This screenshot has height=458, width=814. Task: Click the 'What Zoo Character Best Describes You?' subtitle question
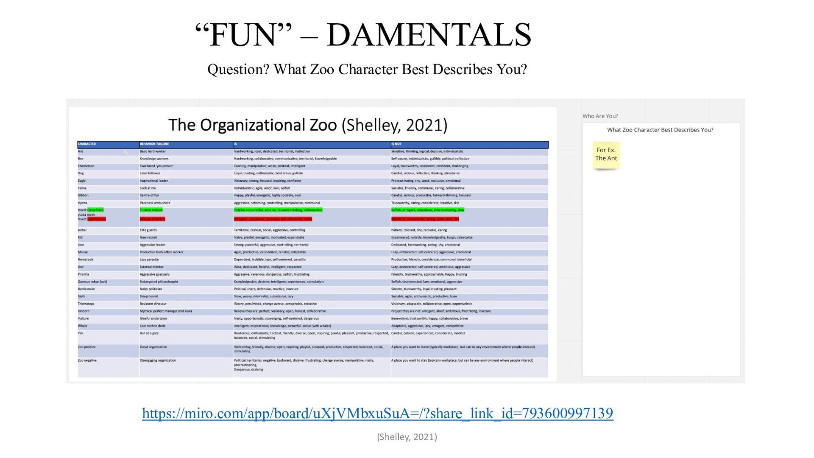pos(367,69)
